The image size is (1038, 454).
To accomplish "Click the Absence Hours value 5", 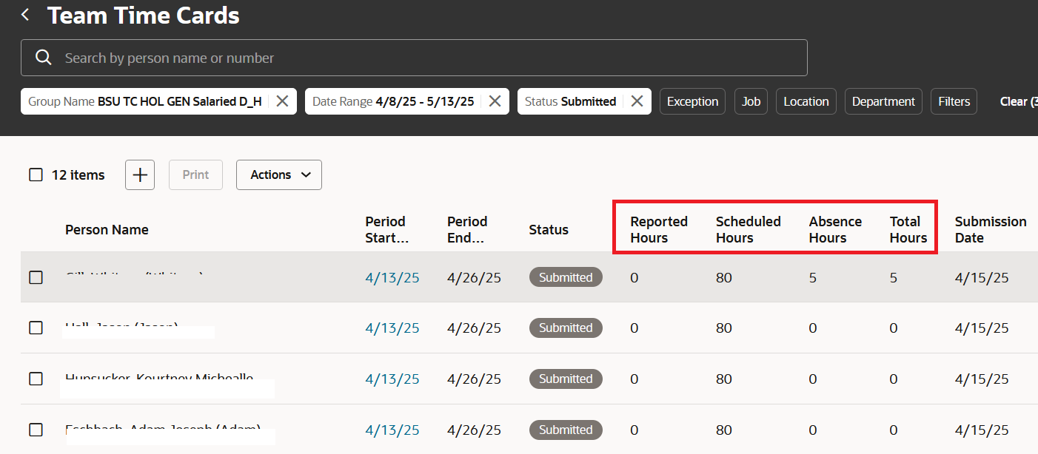I will click(813, 278).
